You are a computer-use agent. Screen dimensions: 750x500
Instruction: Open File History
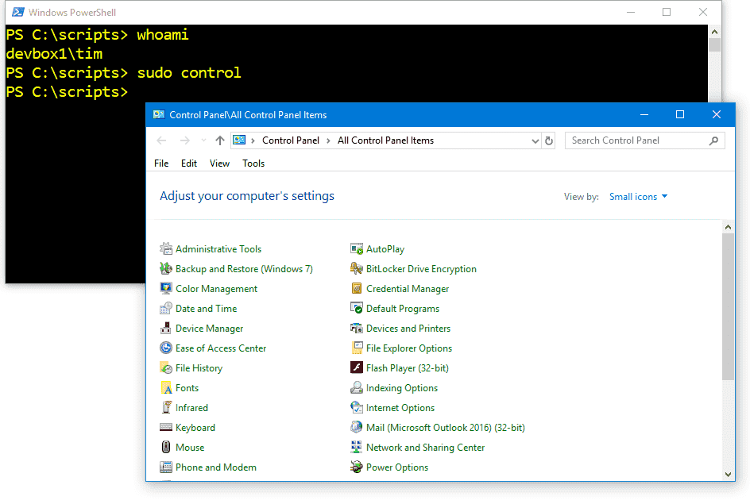[198, 367]
